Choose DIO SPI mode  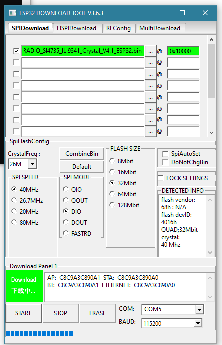[66, 211]
